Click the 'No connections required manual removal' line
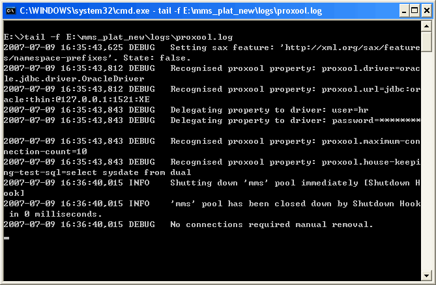The width and height of the screenshot is (436, 285). (x=189, y=224)
